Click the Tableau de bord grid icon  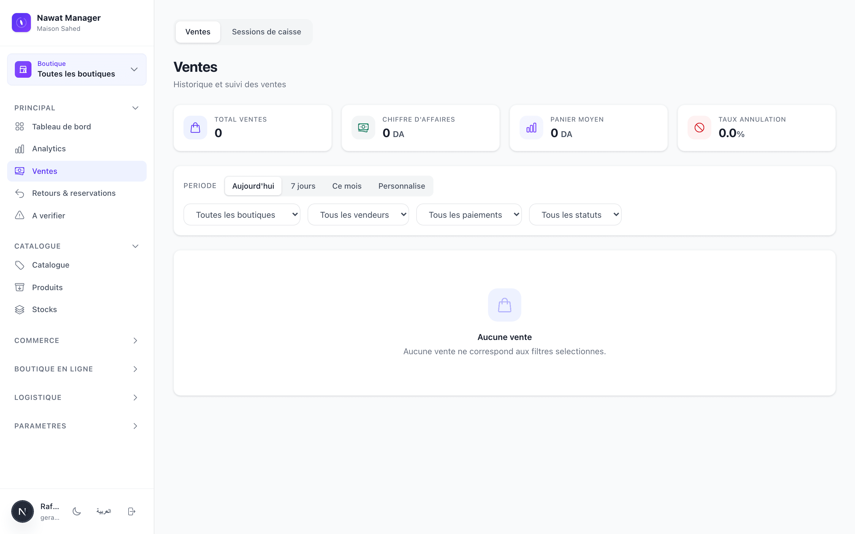point(19,126)
